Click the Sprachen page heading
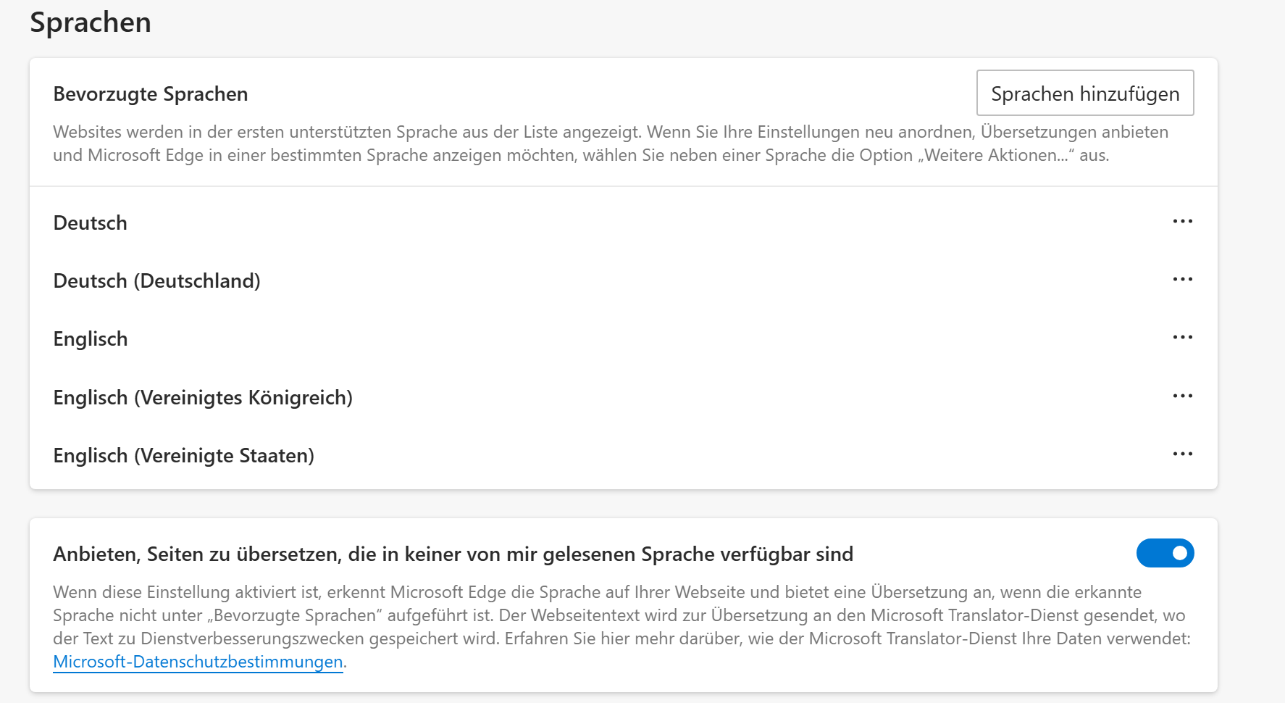Screen dimensions: 1285x703 click(x=91, y=22)
